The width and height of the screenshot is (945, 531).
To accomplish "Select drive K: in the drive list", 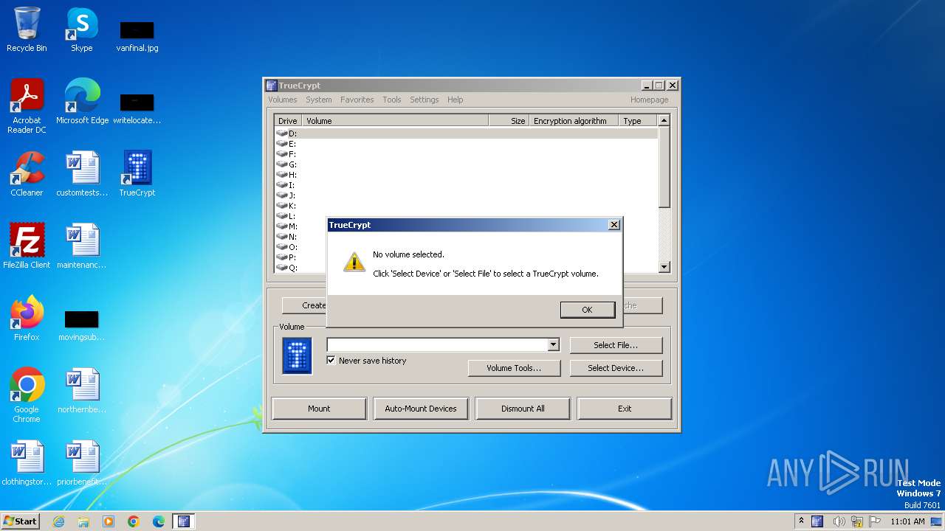I will coord(466,206).
